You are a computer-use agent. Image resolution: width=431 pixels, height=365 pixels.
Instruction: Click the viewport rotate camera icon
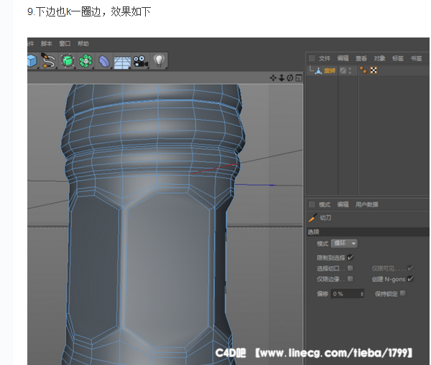tap(289, 77)
